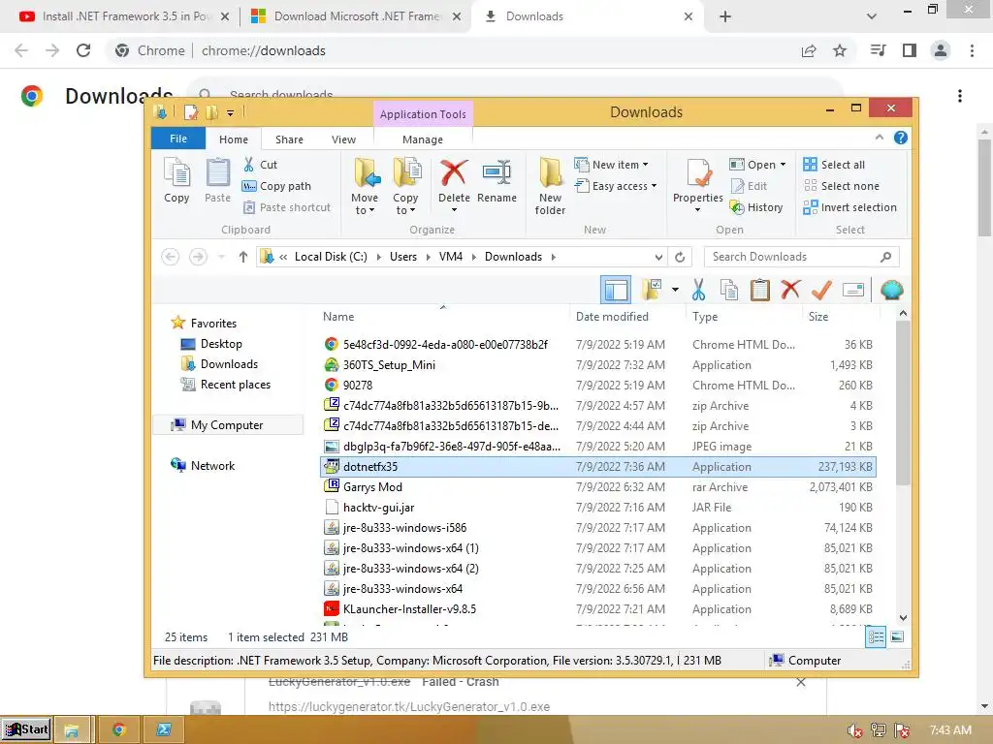Open the Quick Access Toolbar customize dropdown
The width and height of the screenshot is (993, 744).
(x=231, y=113)
